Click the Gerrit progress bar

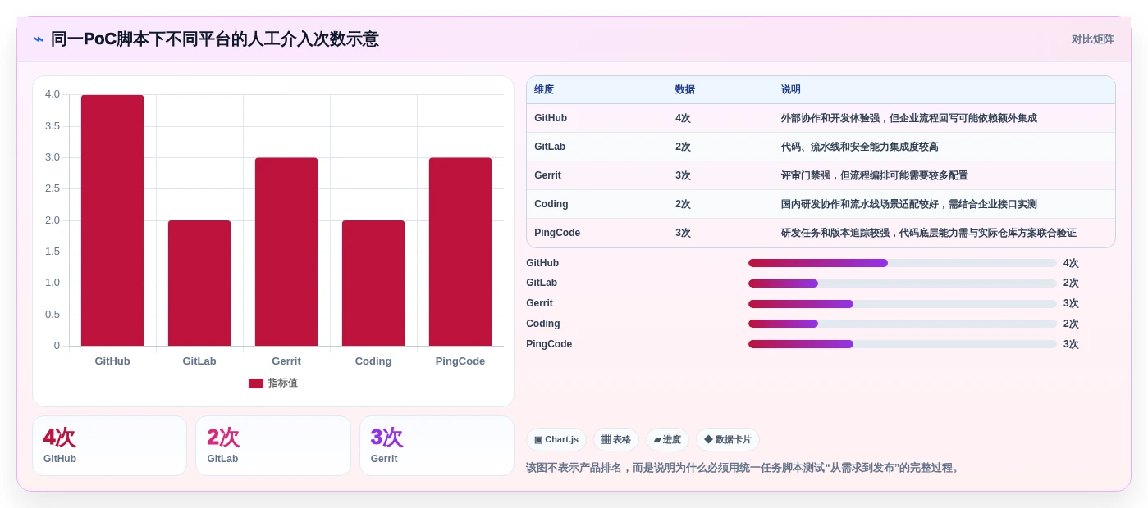point(903,304)
